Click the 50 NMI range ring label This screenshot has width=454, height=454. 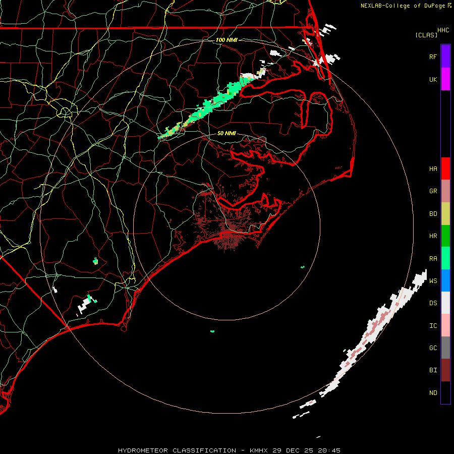click(226, 133)
